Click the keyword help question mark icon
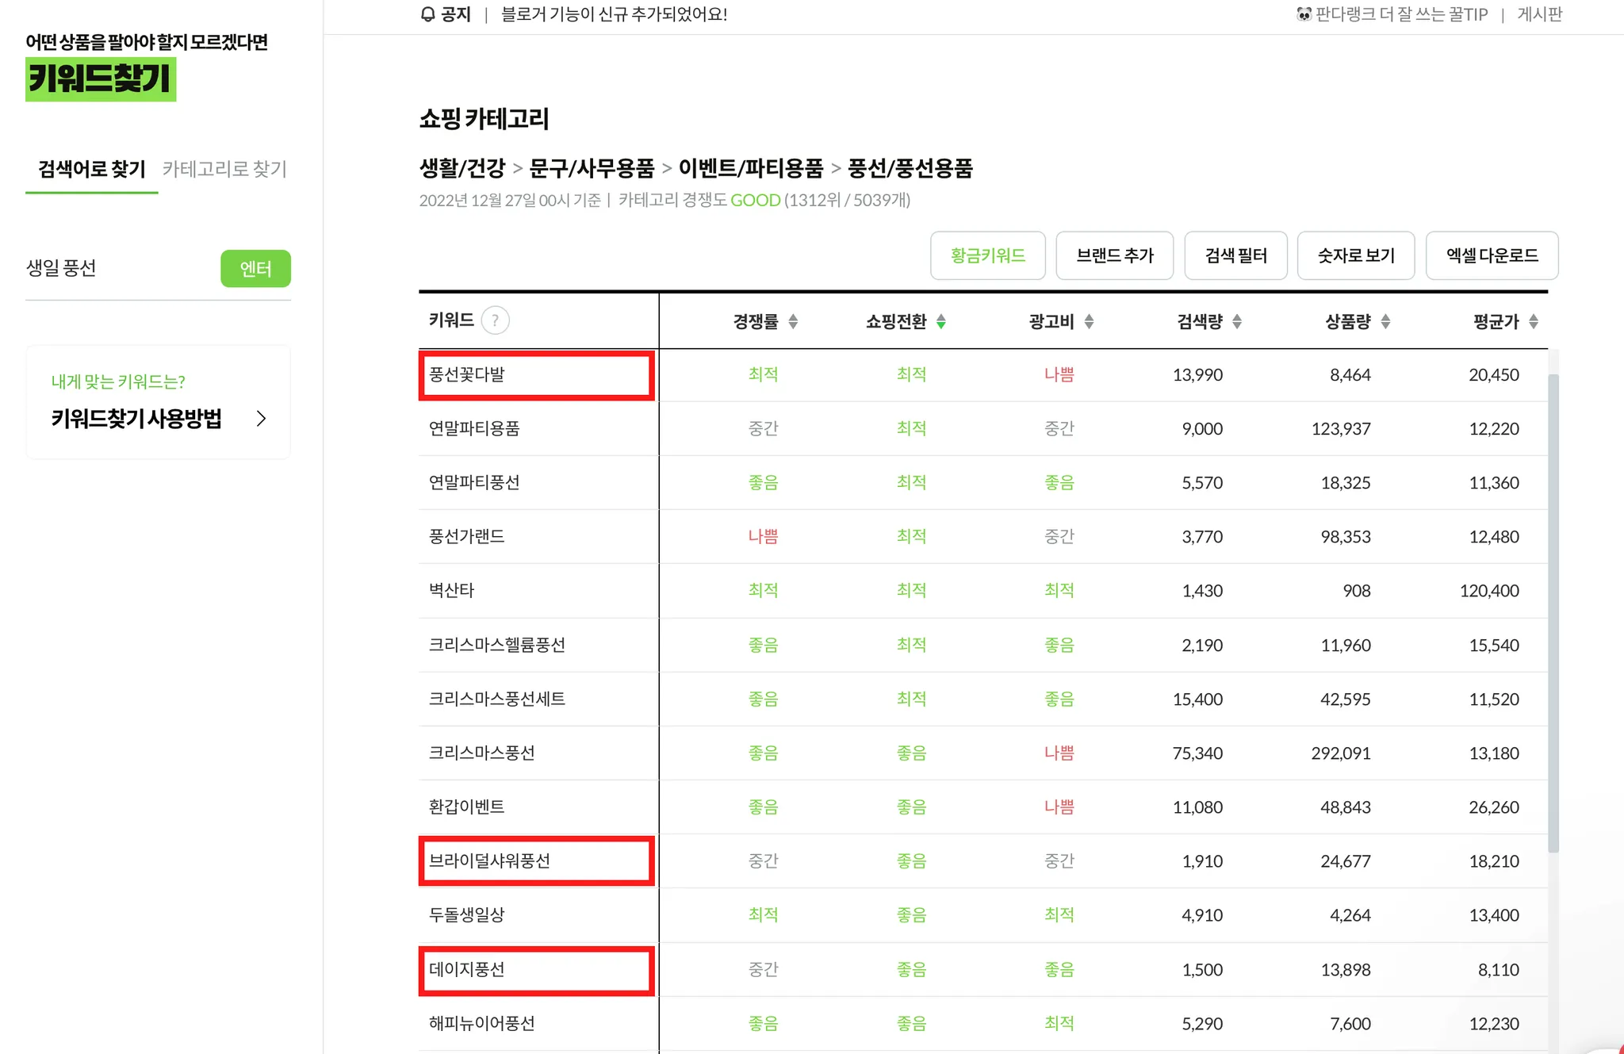Viewport: 1624px width, 1054px height. 496,320
